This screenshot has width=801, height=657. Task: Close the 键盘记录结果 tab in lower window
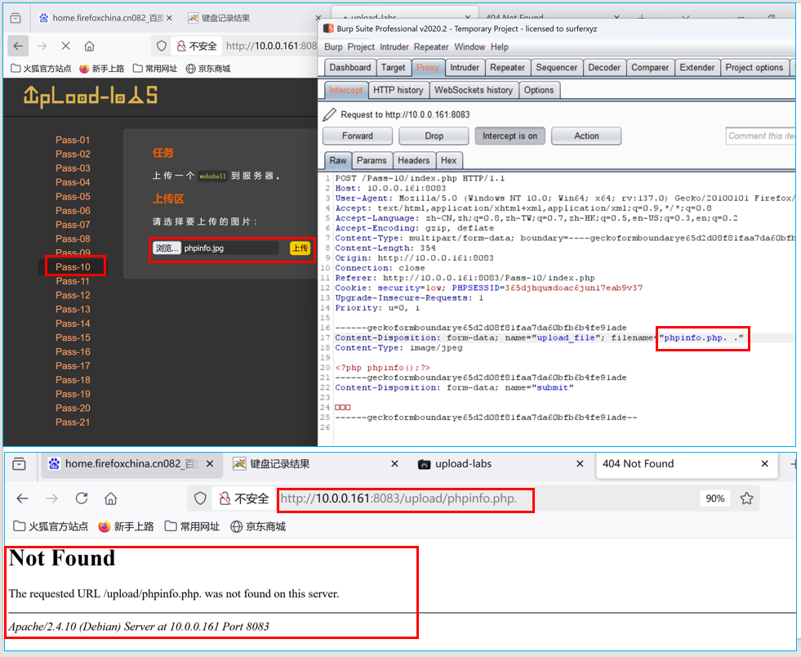tap(394, 463)
